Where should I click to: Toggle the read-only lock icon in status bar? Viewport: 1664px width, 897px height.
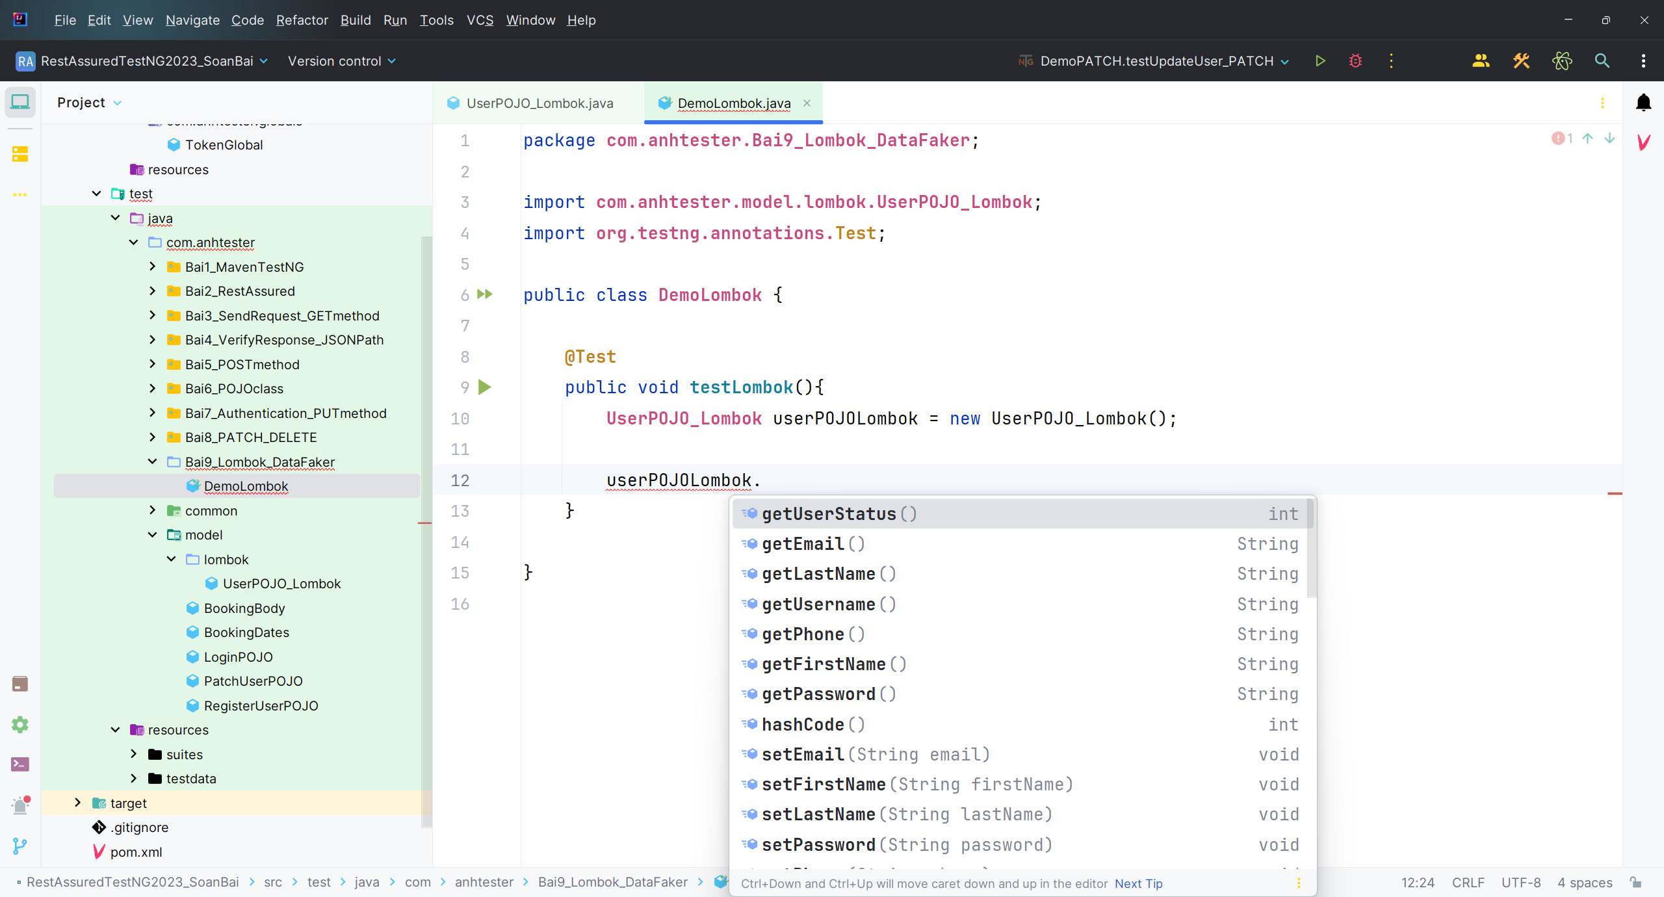1635,882
